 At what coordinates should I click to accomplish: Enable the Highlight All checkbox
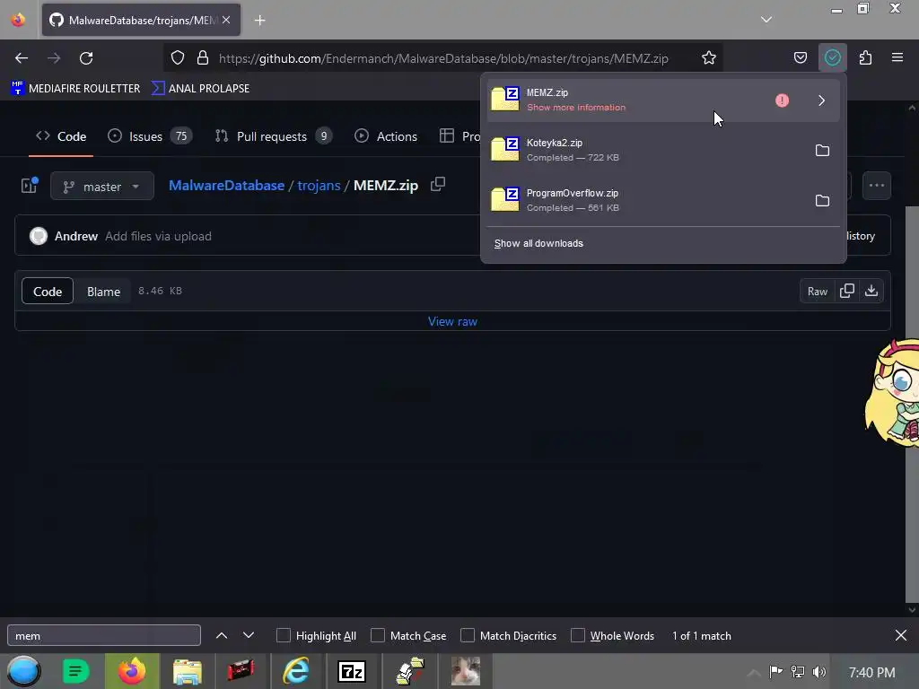tap(283, 635)
